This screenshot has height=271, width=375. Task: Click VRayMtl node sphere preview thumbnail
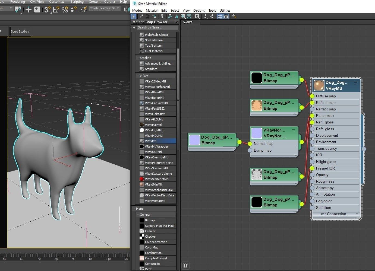319,85
